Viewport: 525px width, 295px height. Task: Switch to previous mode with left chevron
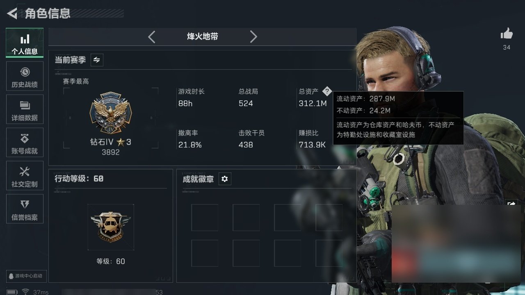click(x=152, y=37)
